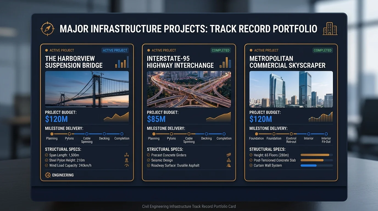378x211 pixels.
Task: Toggle the check mark beside Steel Pylon Height
Action: (46, 160)
